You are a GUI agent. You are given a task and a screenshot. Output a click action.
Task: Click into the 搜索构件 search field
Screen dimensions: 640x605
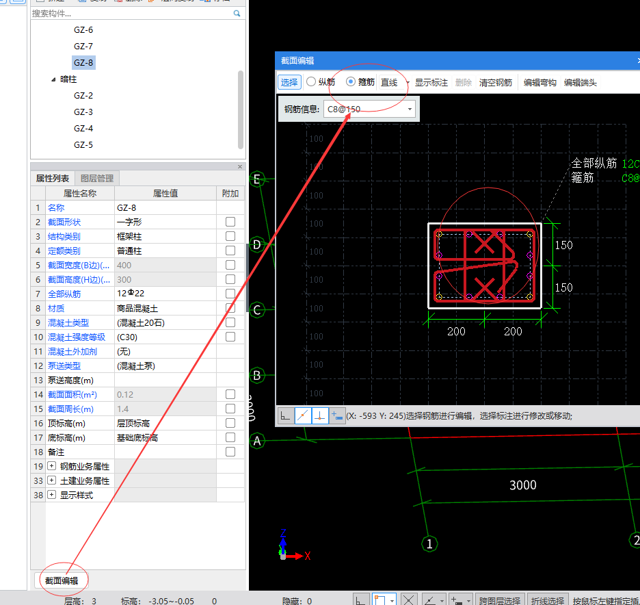click(131, 14)
